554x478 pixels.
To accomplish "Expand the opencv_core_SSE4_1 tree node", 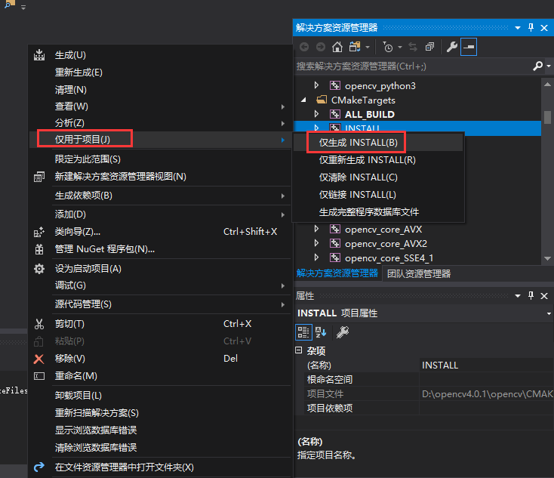I will 316,258.
